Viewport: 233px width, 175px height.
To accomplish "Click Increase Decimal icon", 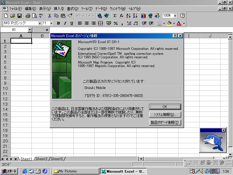I will tap(129, 23).
